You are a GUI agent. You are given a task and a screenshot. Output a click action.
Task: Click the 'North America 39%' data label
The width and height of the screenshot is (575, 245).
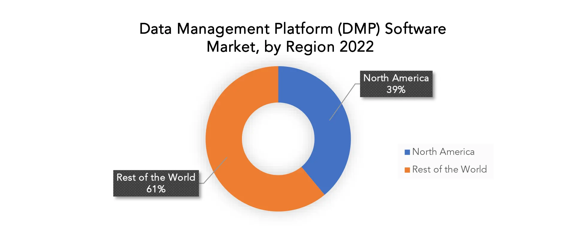pyautogui.click(x=396, y=84)
